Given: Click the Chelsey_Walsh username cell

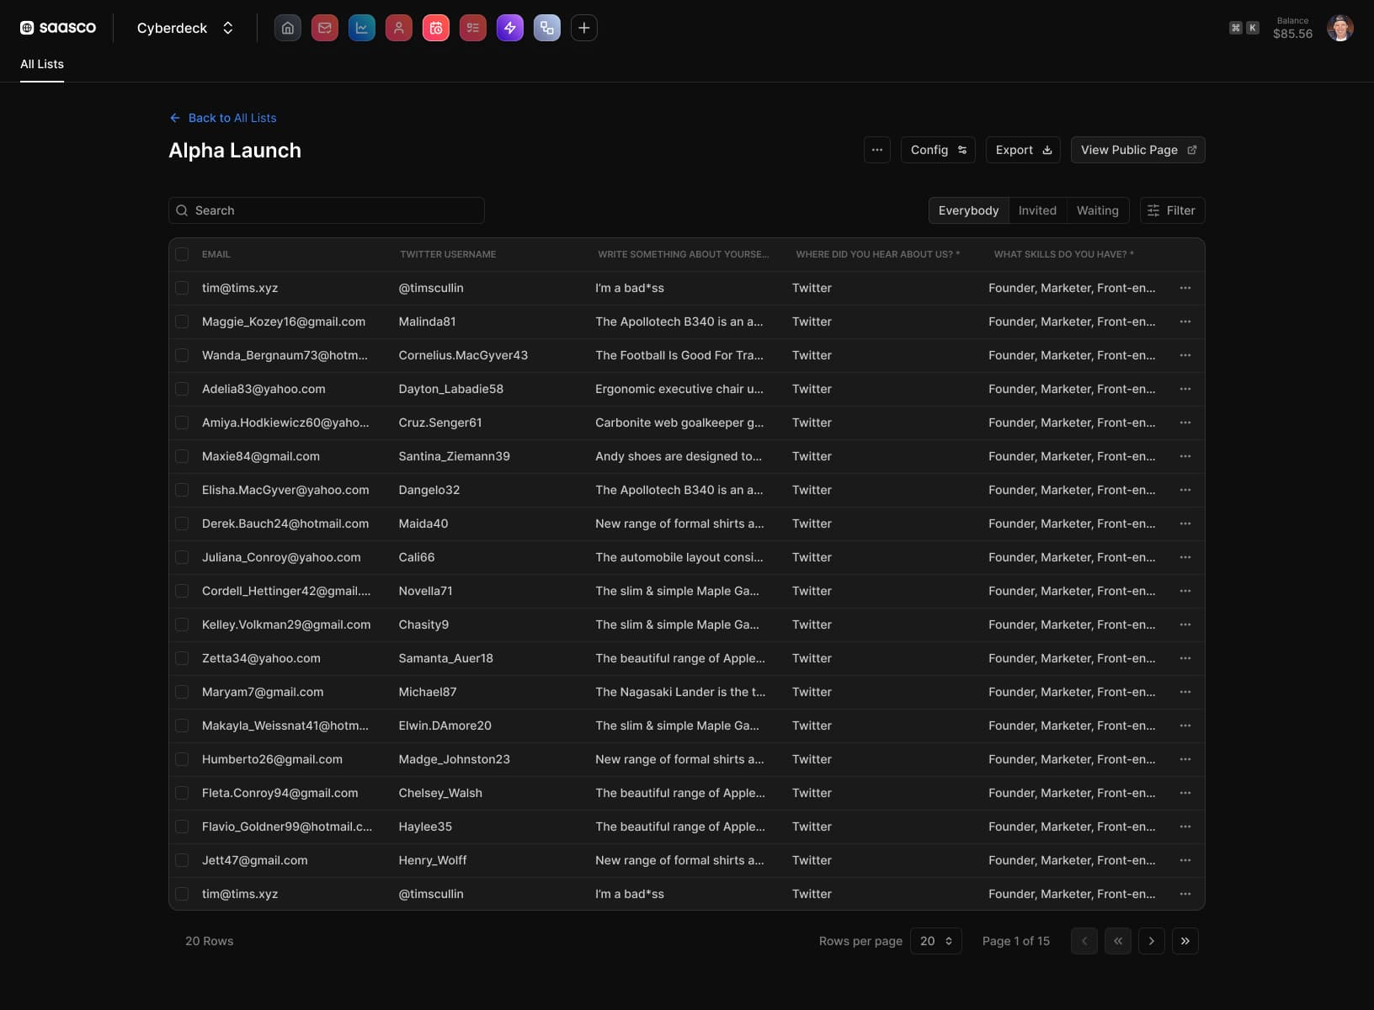Looking at the screenshot, I should tap(440, 793).
